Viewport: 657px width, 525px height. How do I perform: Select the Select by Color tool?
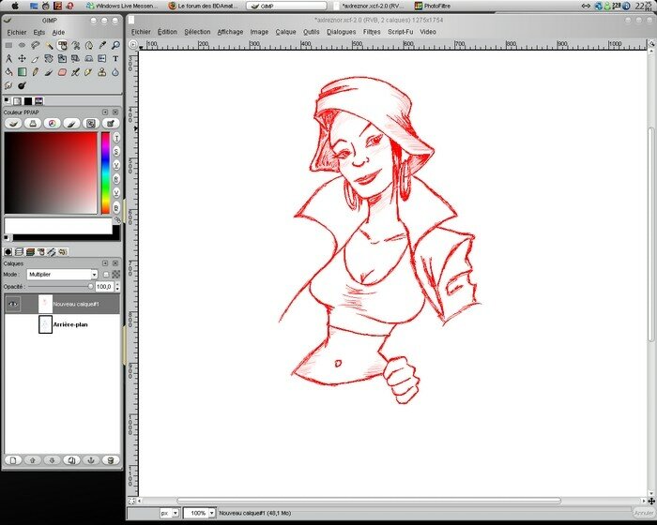[x=62, y=45]
